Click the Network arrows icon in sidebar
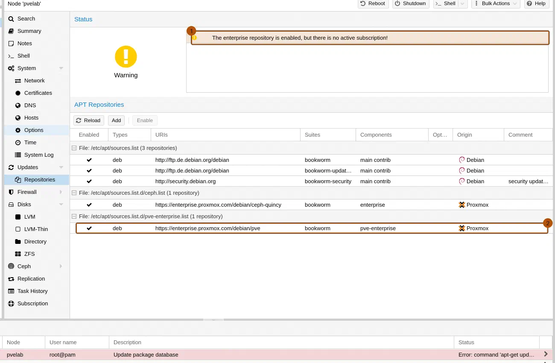 pyautogui.click(x=18, y=81)
